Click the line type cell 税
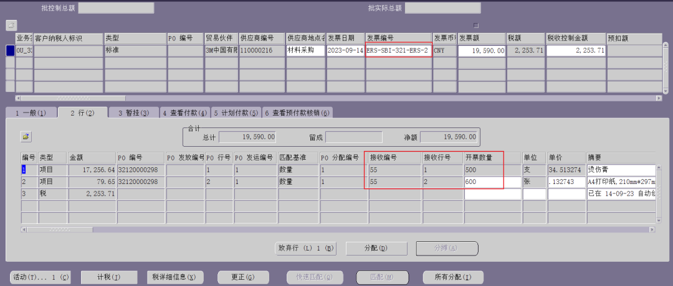The height and width of the screenshot is (286, 673). 52,194
